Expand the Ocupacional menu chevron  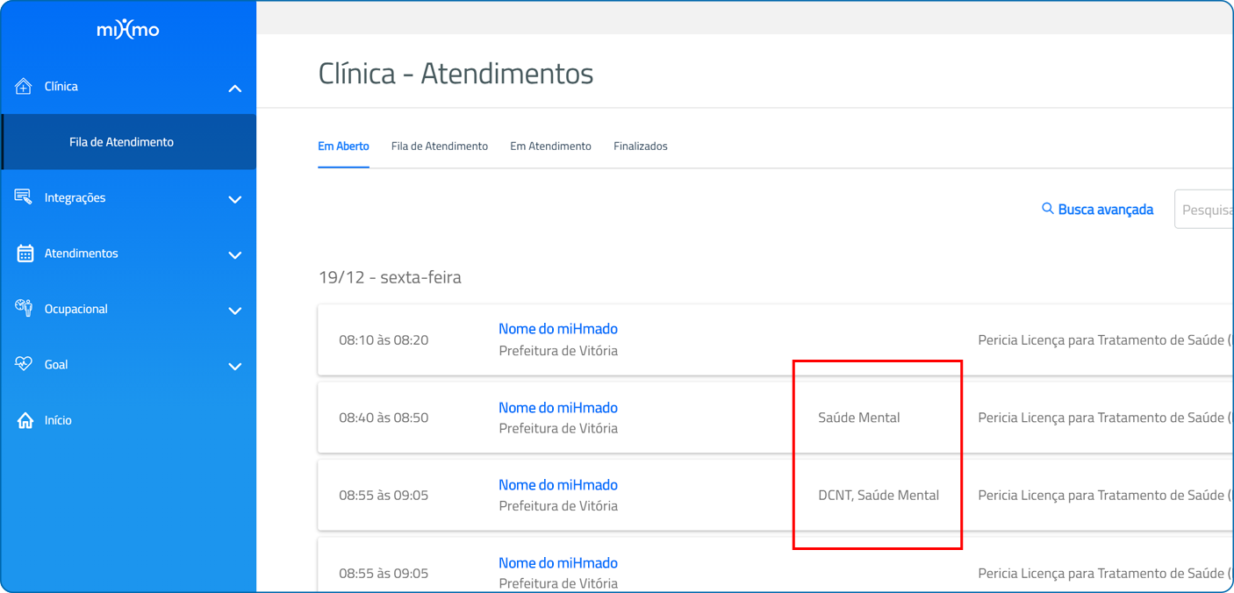pos(234,311)
